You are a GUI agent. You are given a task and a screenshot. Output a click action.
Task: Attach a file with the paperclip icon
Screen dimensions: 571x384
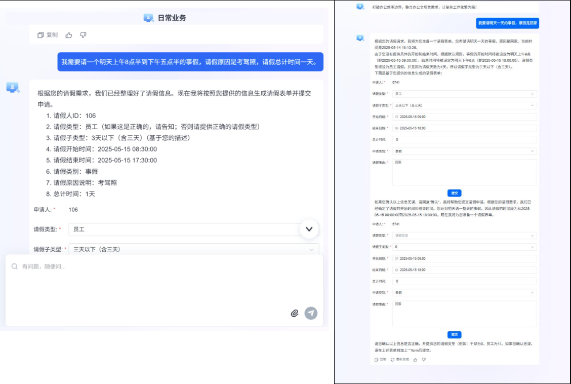click(x=295, y=313)
